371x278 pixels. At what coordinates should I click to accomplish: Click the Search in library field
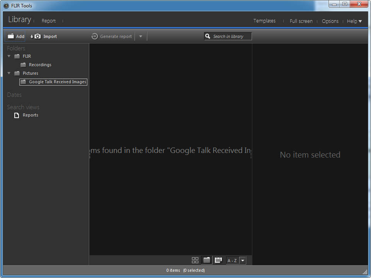231,36
